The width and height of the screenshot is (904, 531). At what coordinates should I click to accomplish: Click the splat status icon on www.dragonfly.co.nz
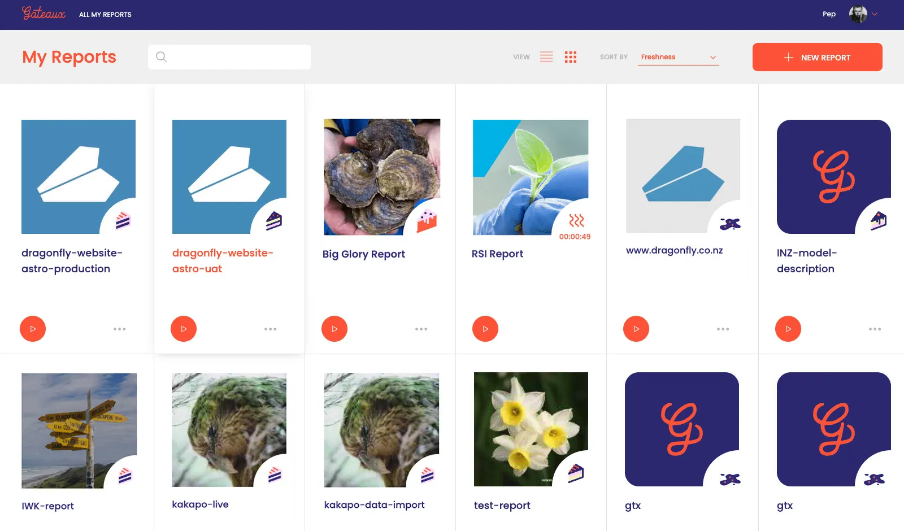pyautogui.click(x=730, y=224)
